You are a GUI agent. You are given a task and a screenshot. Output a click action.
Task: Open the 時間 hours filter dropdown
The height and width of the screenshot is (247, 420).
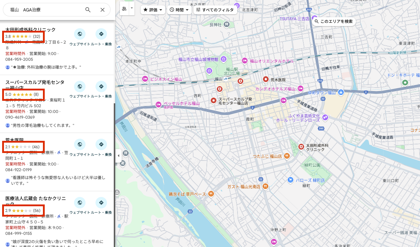(179, 10)
